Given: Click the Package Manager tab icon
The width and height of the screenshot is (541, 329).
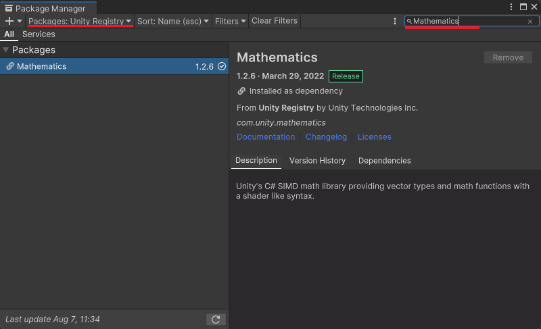Looking at the screenshot, I should click(x=9, y=8).
